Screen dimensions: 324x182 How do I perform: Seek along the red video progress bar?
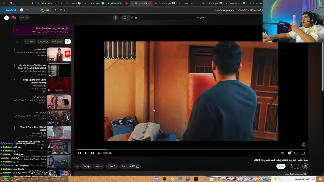[x=191, y=149]
